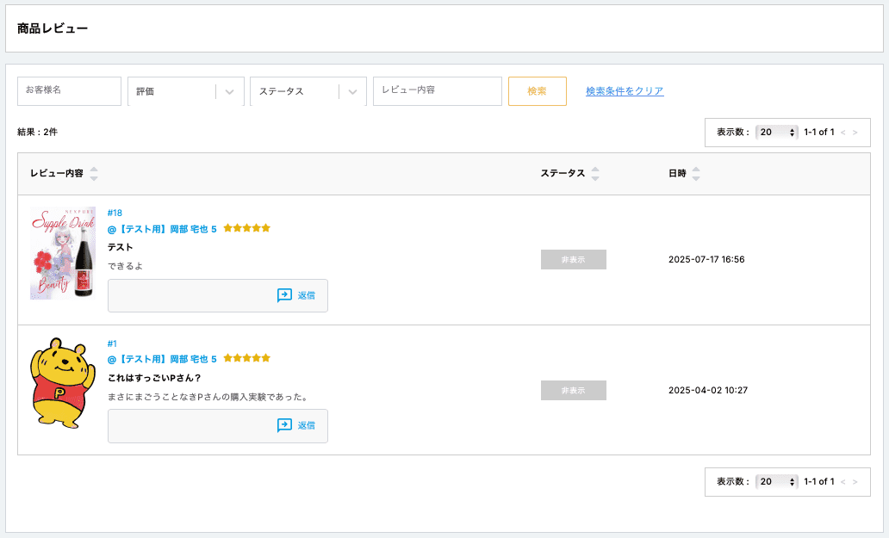Click 検索条件をクリア link
The height and width of the screenshot is (538, 889).
[x=625, y=91]
